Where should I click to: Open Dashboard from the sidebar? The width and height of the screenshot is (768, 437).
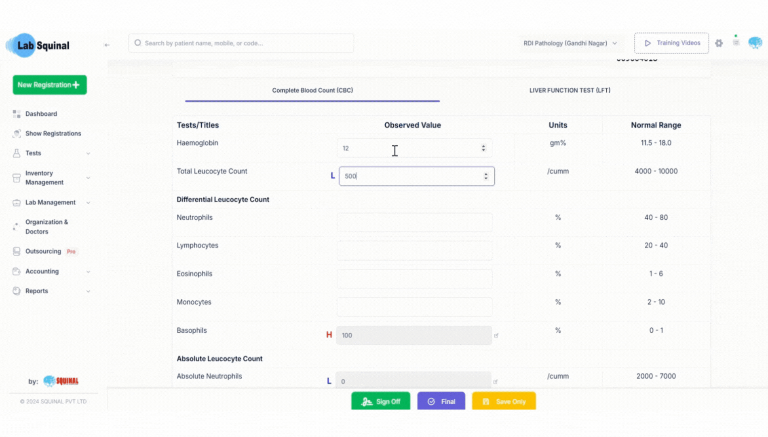click(41, 114)
